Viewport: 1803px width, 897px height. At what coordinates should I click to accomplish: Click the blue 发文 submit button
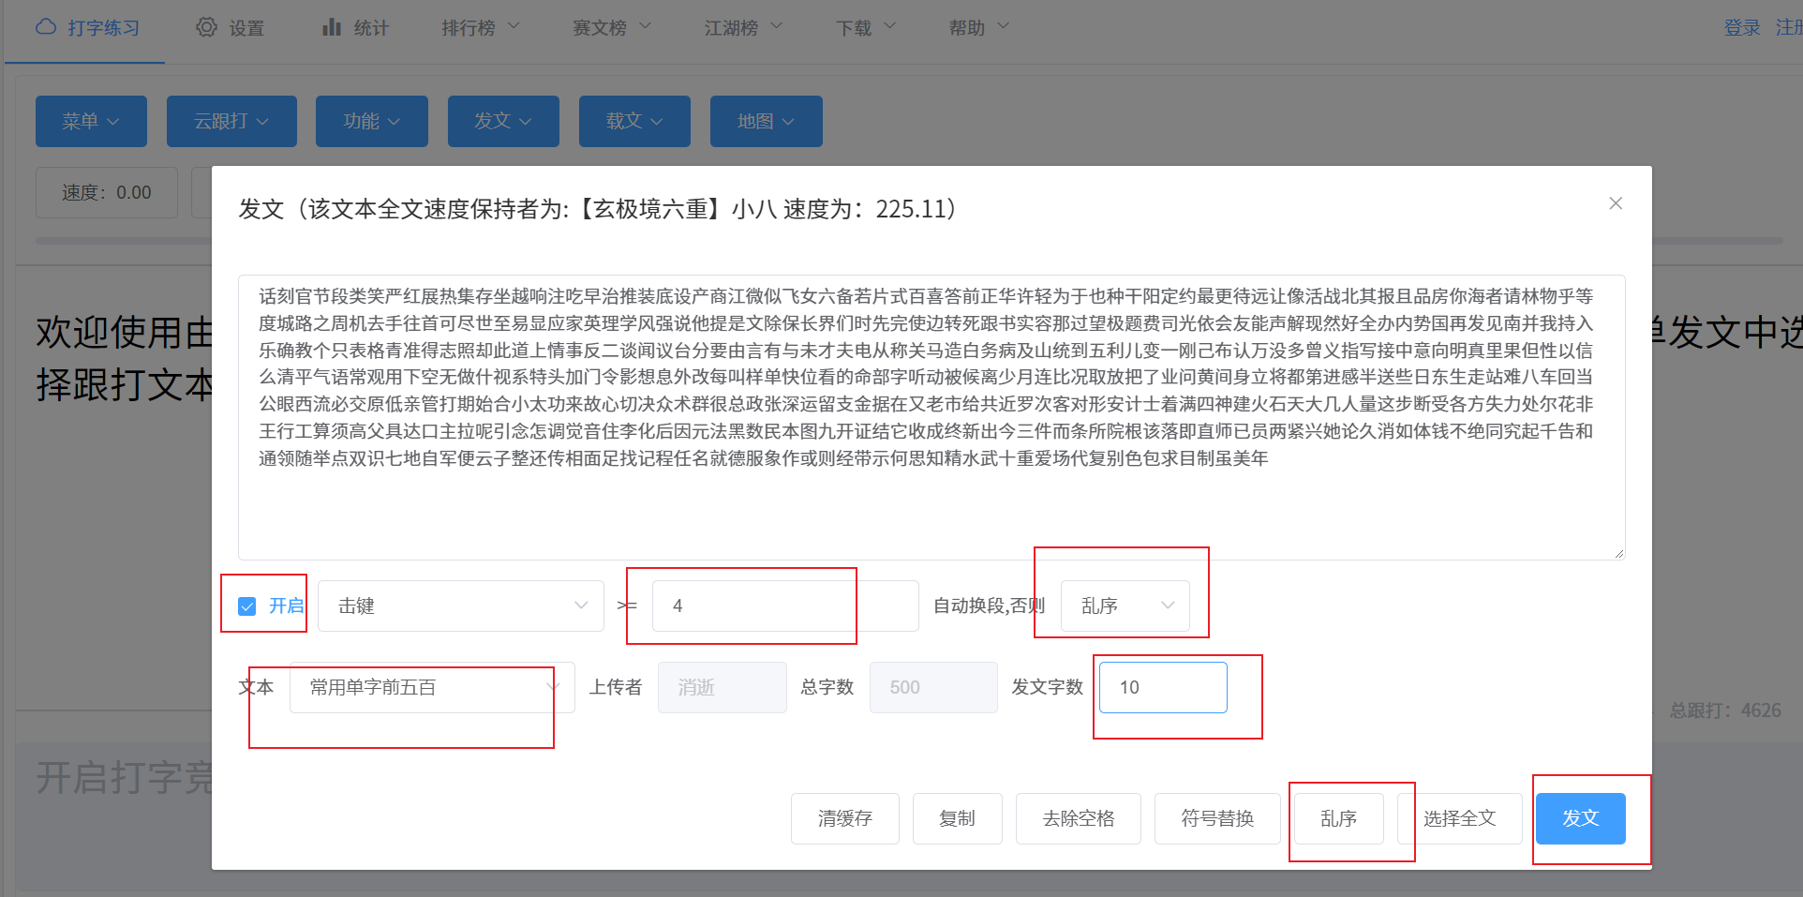pos(1580,818)
